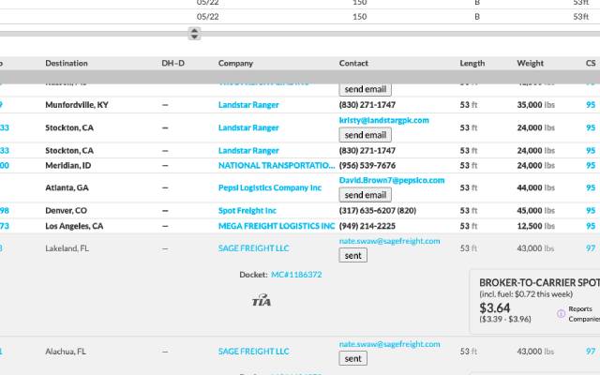Click the BROKER-TO-CARRIER SPOT heading
Viewport: 600px width, 375px height.
coord(540,283)
